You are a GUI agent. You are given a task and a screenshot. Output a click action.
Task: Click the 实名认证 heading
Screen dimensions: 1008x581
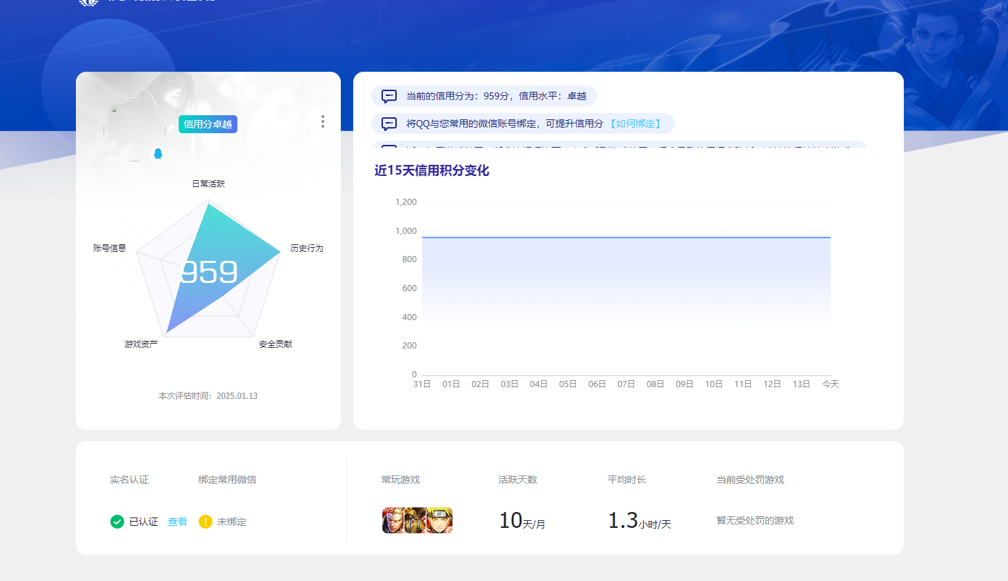130,480
